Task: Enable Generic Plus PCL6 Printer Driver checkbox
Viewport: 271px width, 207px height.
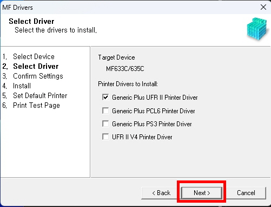Action: tap(105, 111)
